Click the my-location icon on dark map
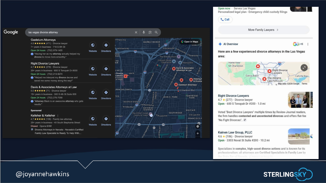Image resolution: width=326 pixels, height=183 pixels. tap(198, 126)
